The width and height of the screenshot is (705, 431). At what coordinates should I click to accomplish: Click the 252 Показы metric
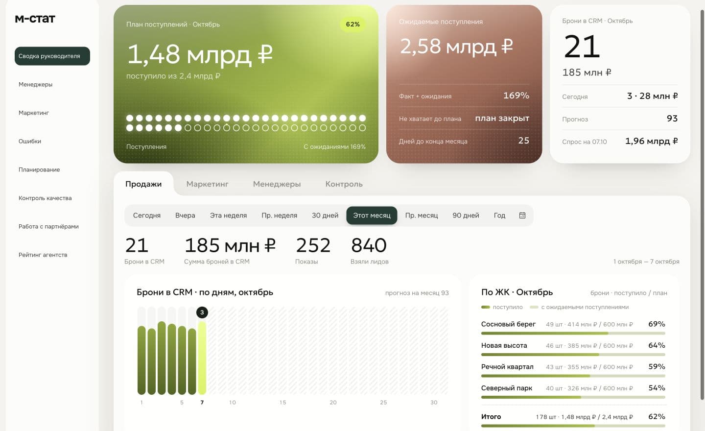pos(313,250)
